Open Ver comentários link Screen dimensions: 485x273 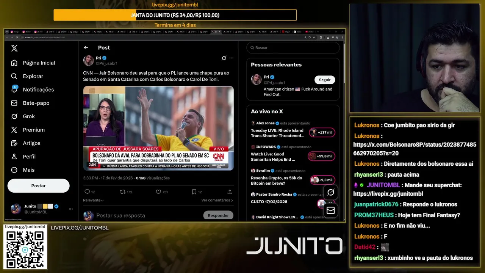(217, 200)
